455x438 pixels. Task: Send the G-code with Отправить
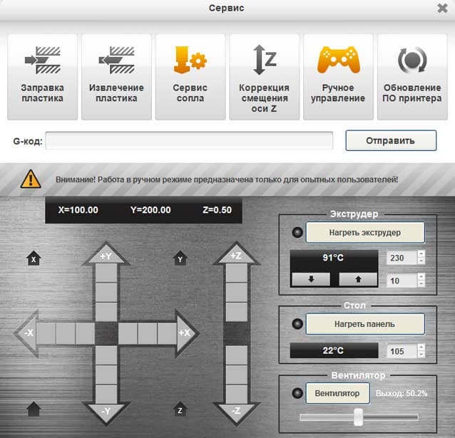[391, 140]
